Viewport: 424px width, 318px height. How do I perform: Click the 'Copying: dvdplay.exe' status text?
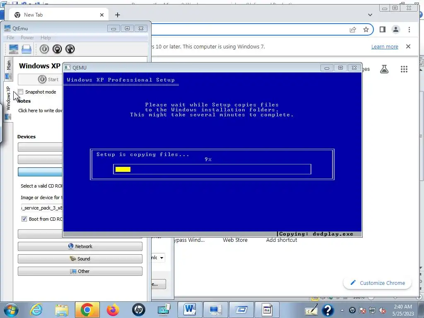click(x=316, y=234)
